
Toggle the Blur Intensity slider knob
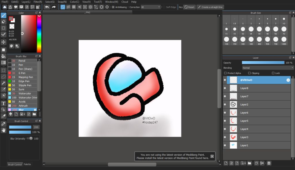31,138
